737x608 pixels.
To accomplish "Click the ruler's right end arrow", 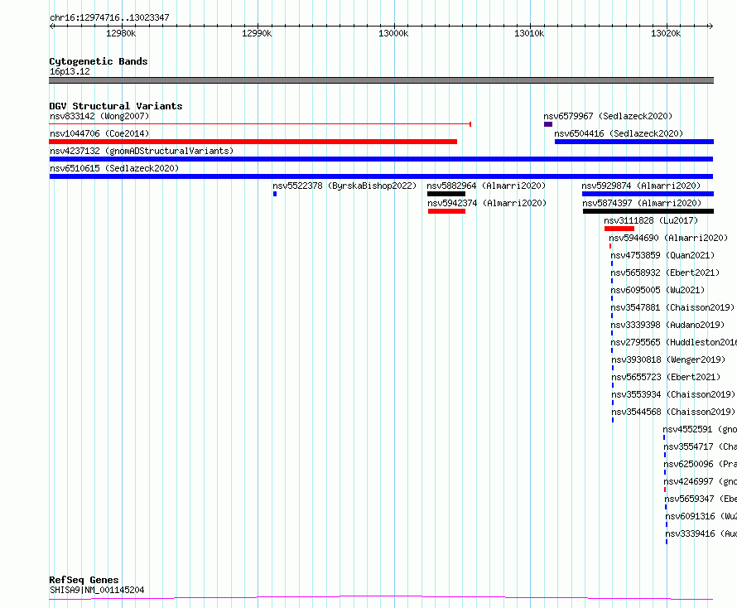I will point(711,26).
